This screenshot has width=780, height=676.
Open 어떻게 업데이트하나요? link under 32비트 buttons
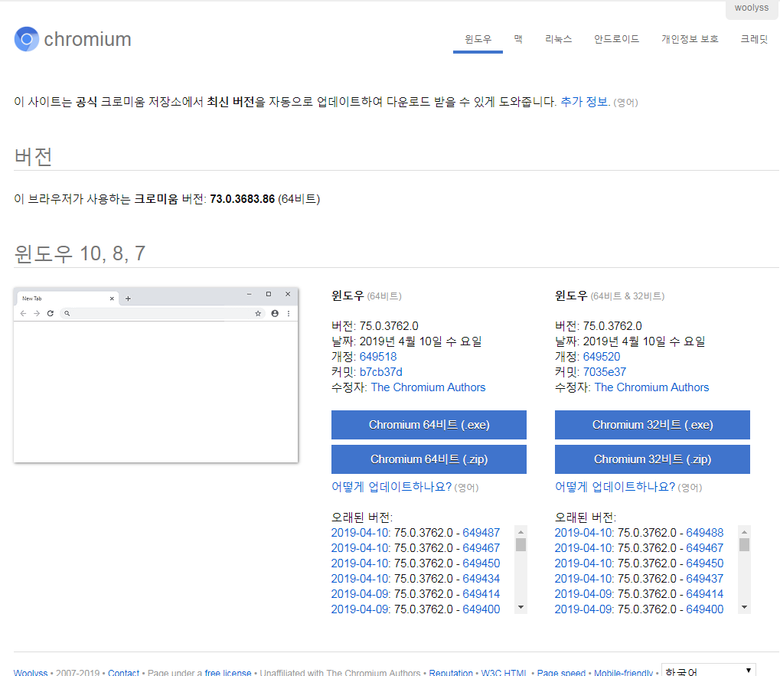click(x=615, y=487)
